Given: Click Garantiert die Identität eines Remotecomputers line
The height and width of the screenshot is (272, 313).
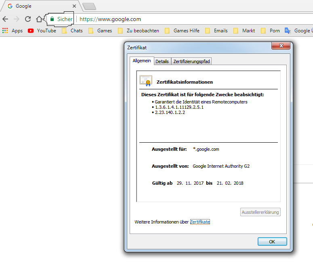Looking at the screenshot, I should tap(201, 102).
